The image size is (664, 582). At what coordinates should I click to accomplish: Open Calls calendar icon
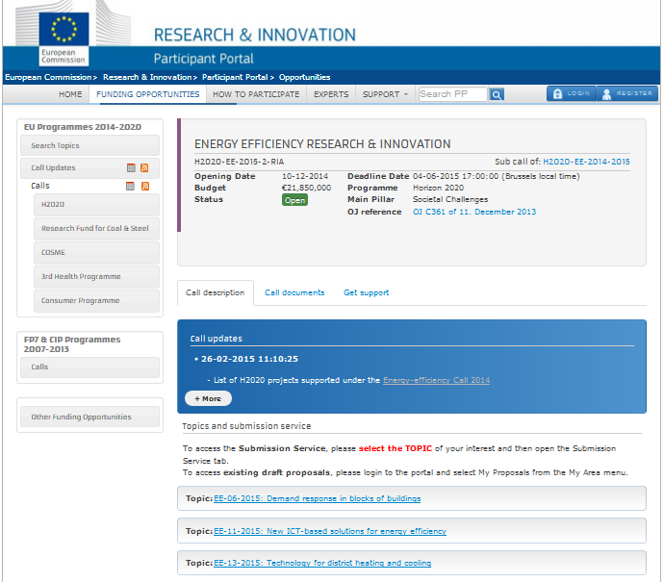point(131,186)
